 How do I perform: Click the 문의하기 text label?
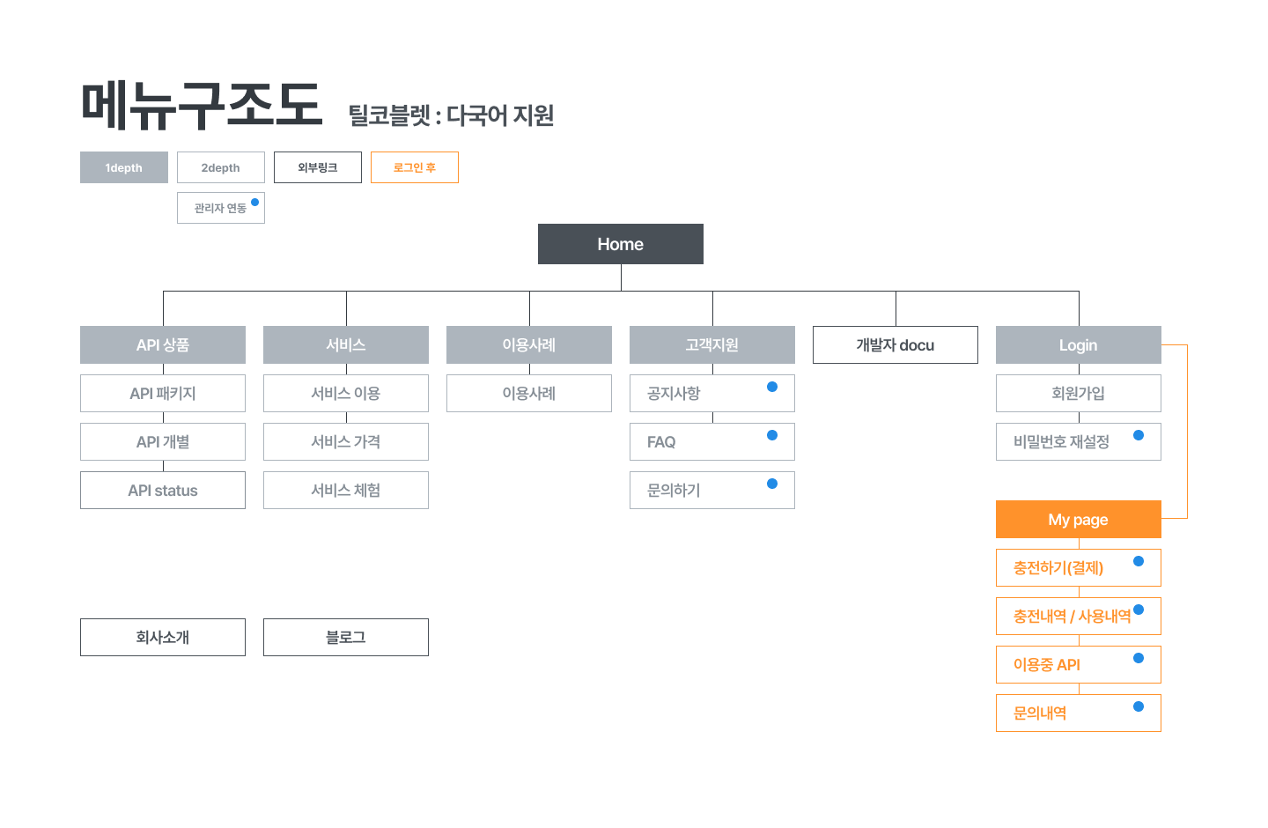click(x=674, y=491)
